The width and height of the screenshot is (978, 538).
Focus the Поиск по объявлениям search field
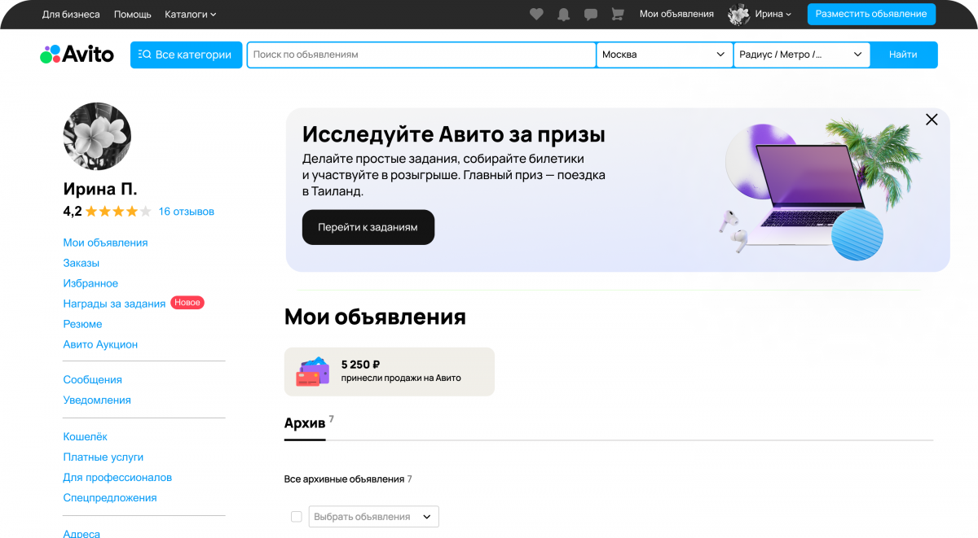[421, 55]
